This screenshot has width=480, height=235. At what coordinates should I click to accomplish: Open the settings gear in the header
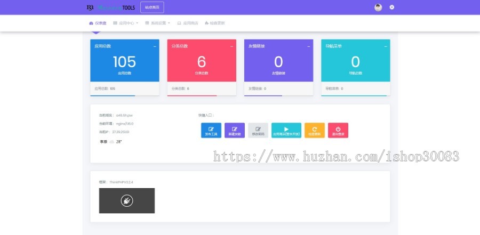point(392,7)
